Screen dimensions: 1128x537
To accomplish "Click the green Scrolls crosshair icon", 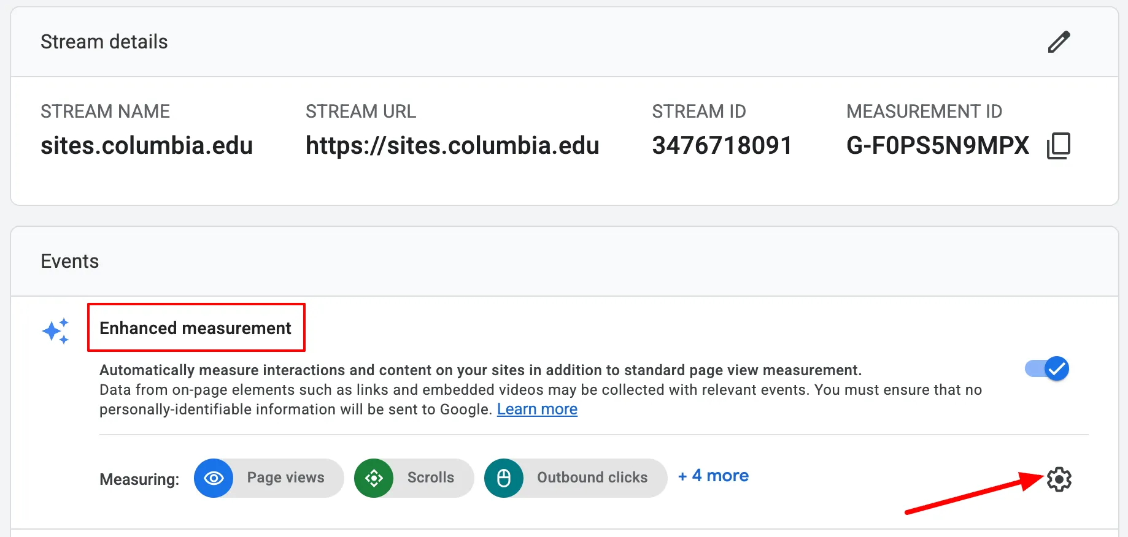I will pos(374,478).
